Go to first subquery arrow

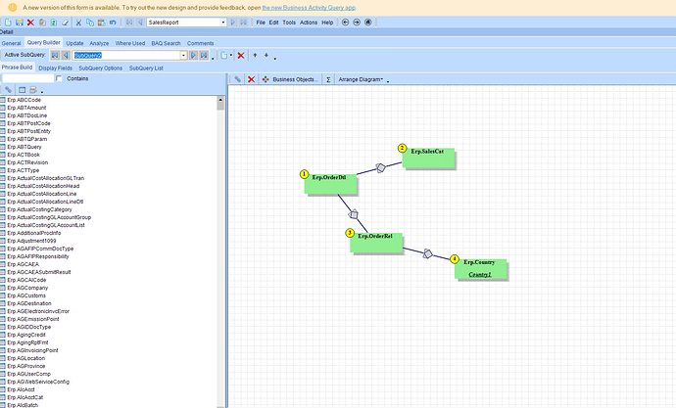(55, 55)
